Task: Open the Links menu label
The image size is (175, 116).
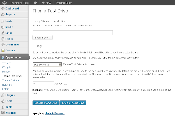Action: (x=9, y=33)
